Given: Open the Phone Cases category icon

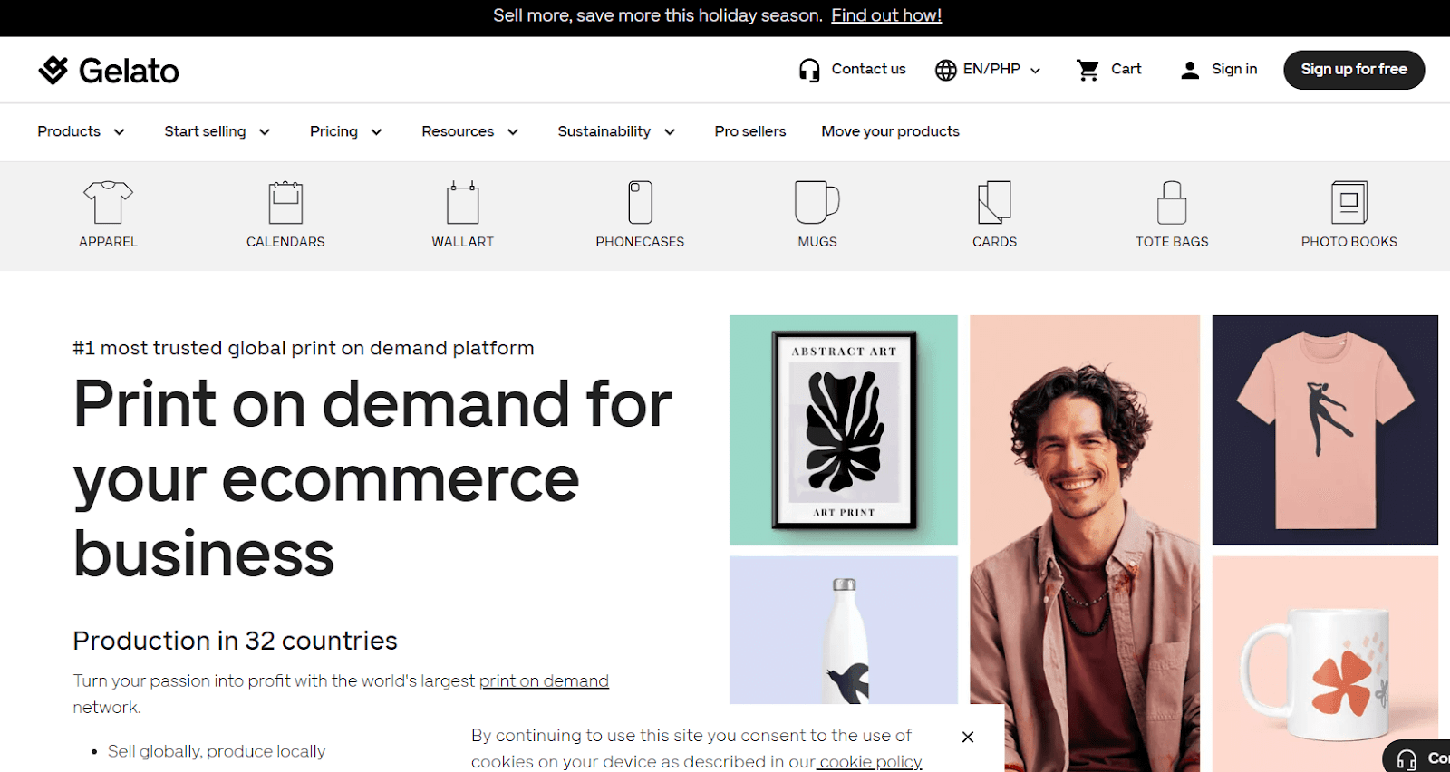Looking at the screenshot, I should (640, 202).
